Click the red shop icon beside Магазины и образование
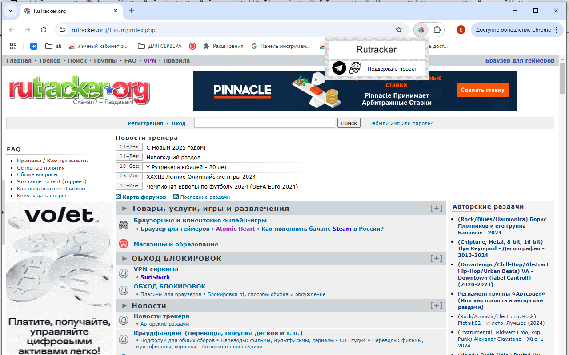The height and width of the screenshot is (355, 569). click(x=124, y=244)
